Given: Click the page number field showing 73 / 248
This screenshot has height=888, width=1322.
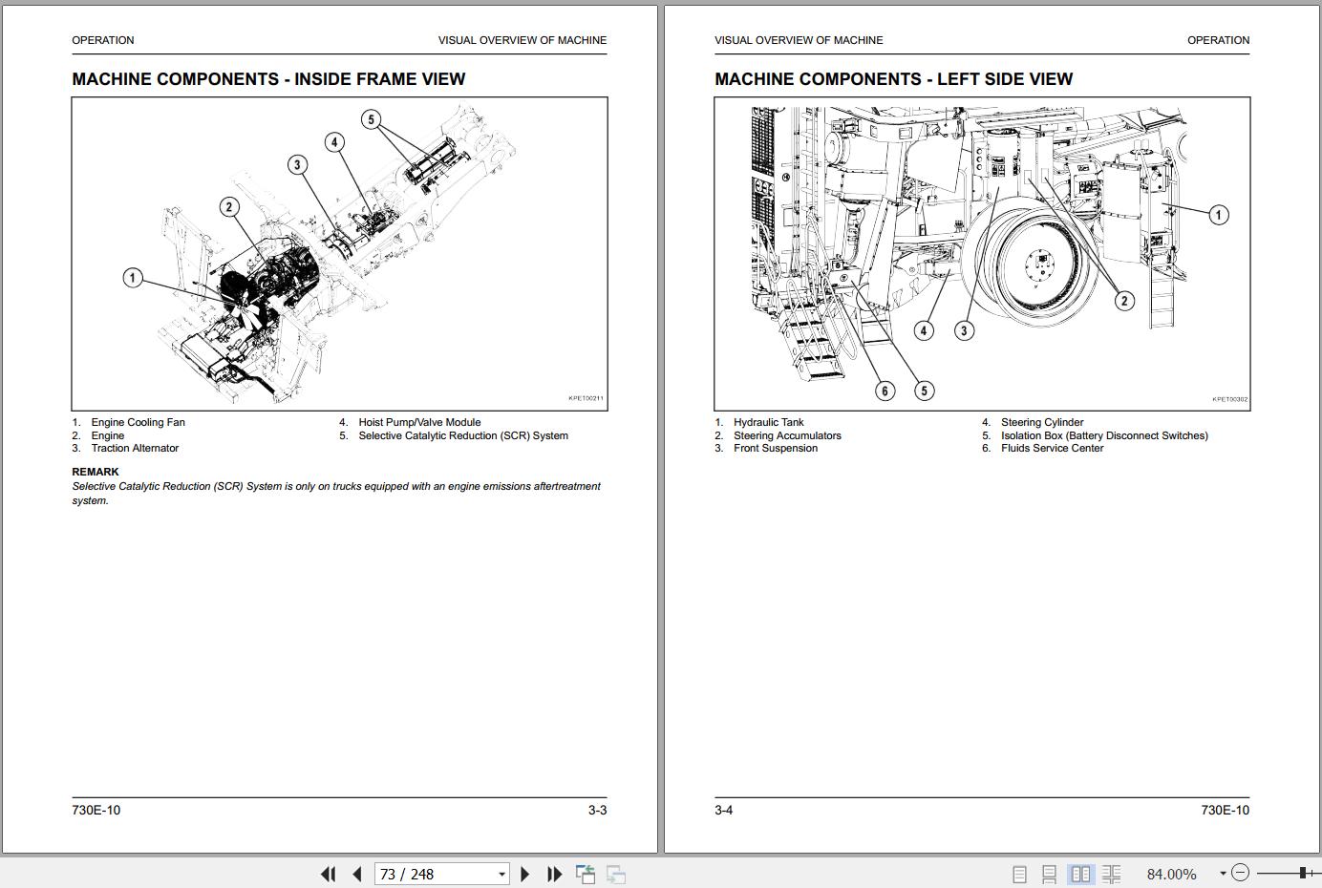Looking at the screenshot, I should (x=436, y=874).
